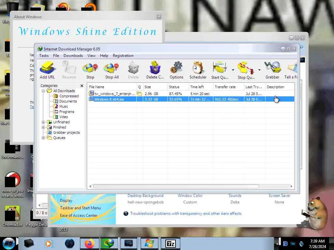Viewport: 334px width, 250px height.
Task: Open IDM Options gear icon
Action: click(x=176, y=70)
